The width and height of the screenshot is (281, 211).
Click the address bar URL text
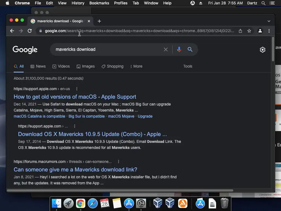(139, 31)
